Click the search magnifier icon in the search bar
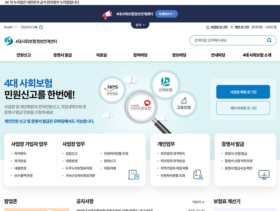Screen dimensions: 280x211 [x=269, y=40]
